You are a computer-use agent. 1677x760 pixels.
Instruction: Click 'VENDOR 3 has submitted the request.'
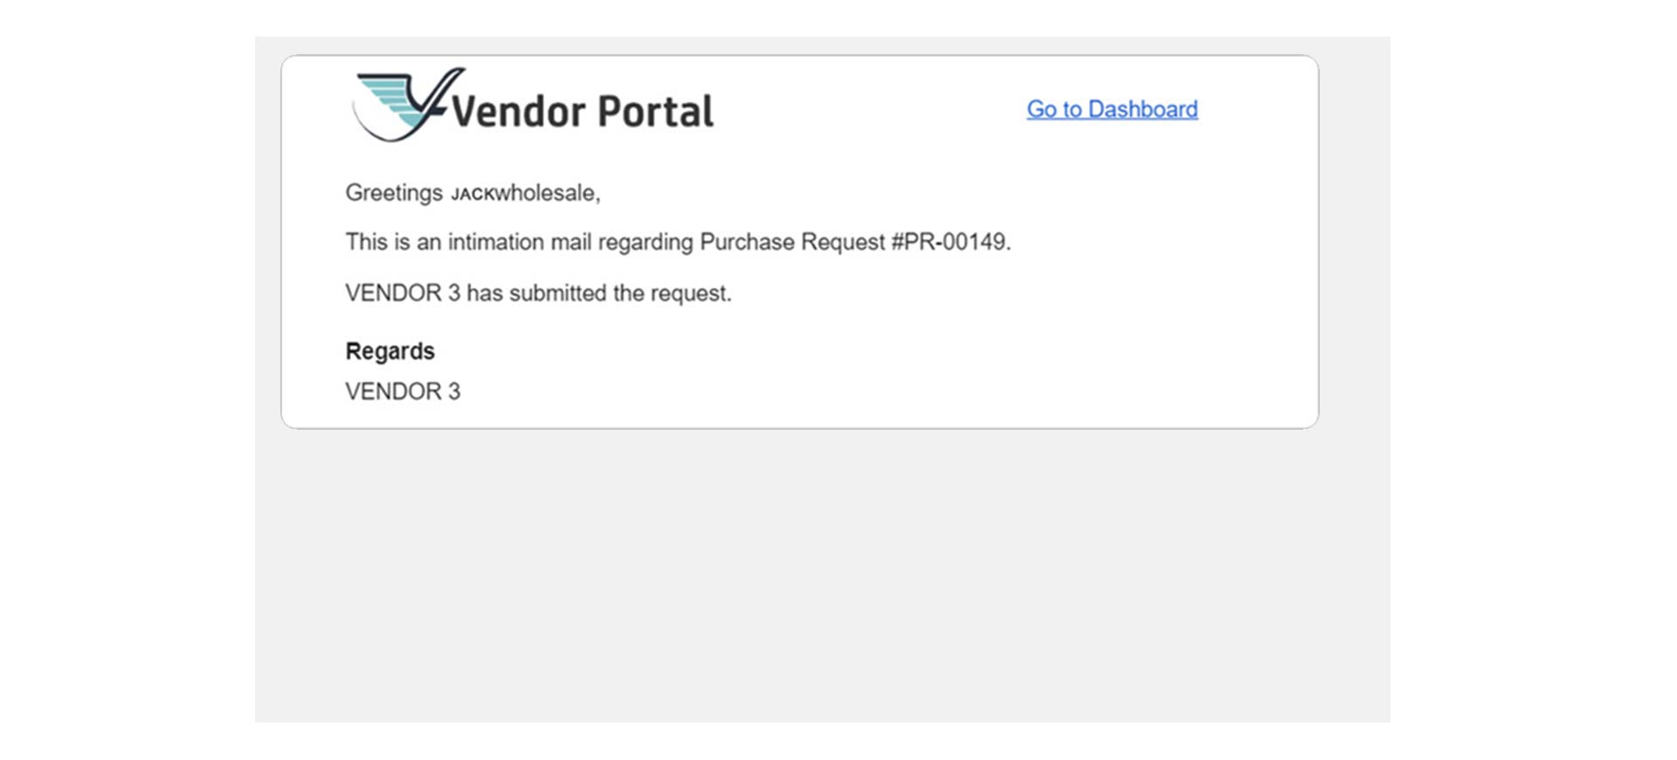tap(538, 293)
